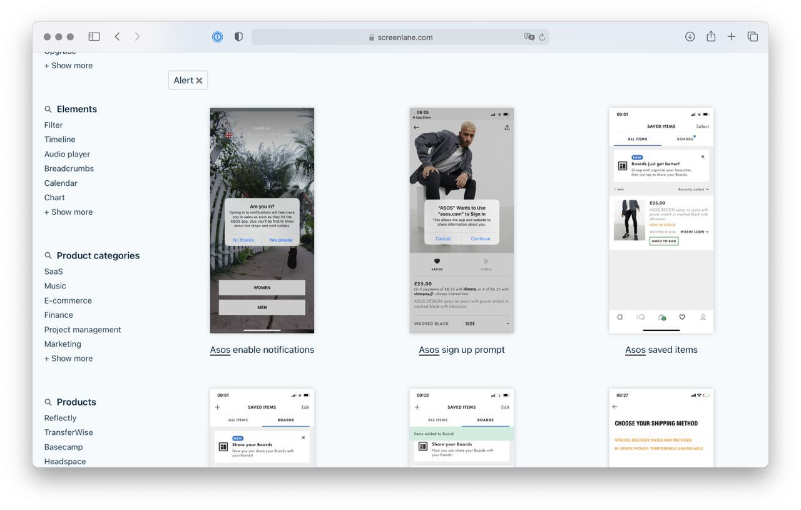Click the search icon beside Product categories
Image resolution: width=801 pixels, height=510 pixels.
click(48, 255)
